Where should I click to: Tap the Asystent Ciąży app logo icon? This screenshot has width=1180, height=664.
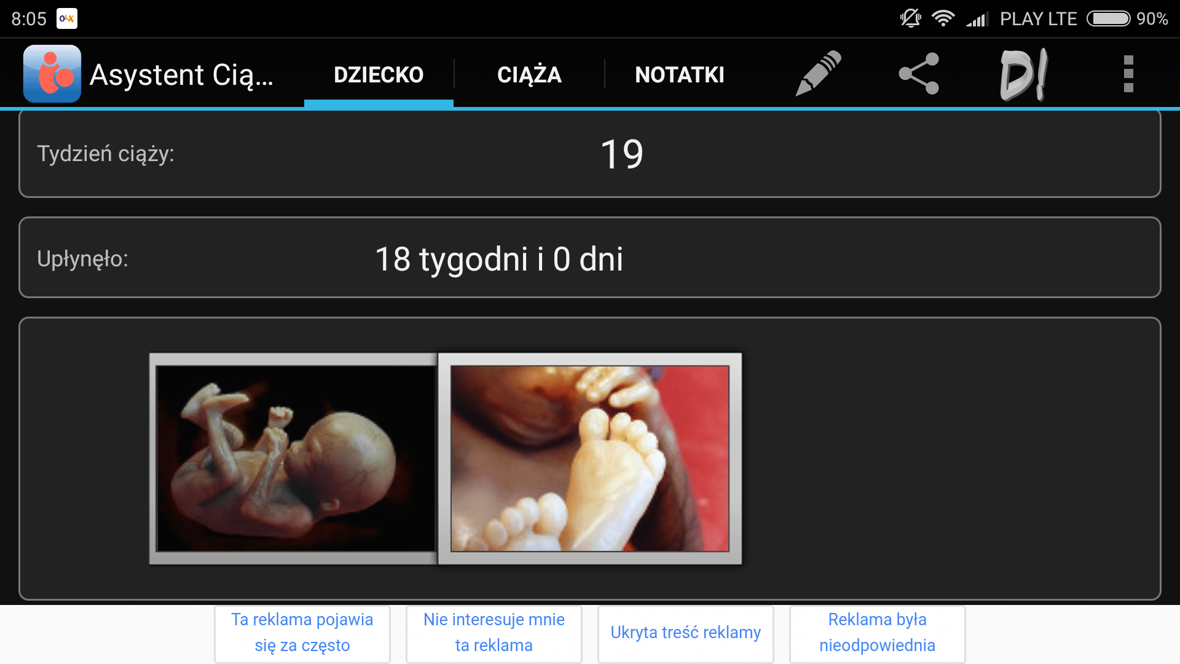pyautogui.click(x=52, y=74)
